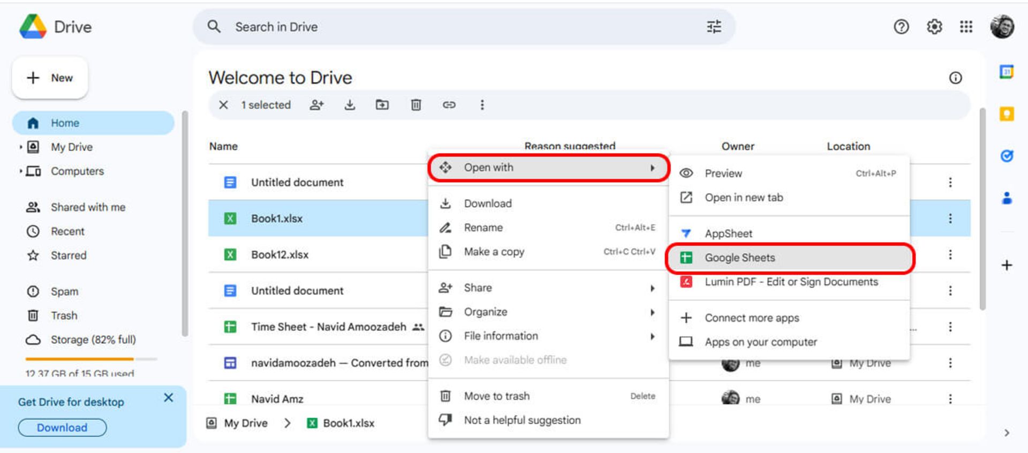Viewport: 1028px width, 453px height.
Task: Click the Move to folder toolbar icon
Action: tap(382, 105)
